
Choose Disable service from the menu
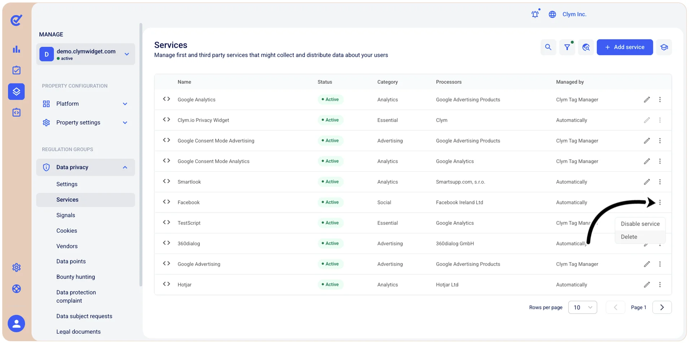[640, 224]
